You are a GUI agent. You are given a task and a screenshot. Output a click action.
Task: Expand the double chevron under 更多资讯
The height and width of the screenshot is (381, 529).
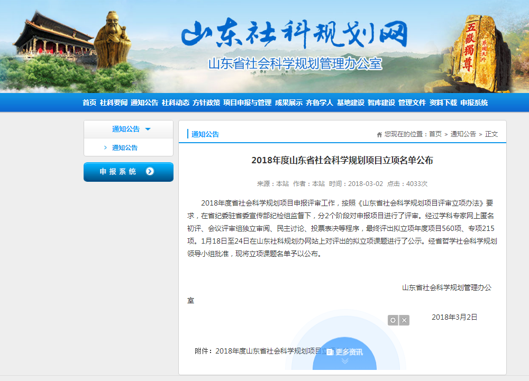345,361
